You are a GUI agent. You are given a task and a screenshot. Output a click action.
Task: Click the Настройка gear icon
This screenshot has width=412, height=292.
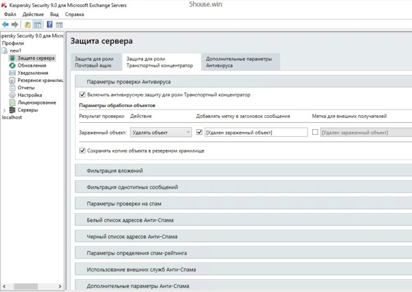[x=12, y=95]
